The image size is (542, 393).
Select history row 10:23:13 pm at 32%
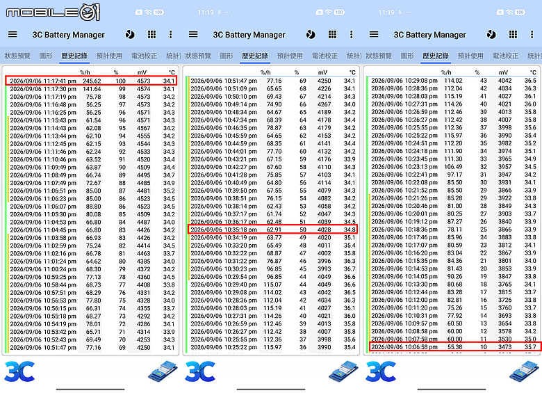[454, 167]
